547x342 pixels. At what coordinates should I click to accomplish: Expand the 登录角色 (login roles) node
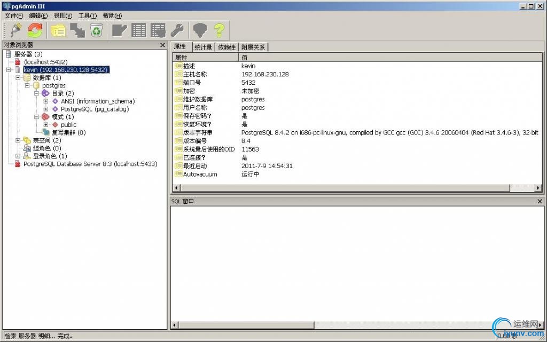pyautogui.click(x=18, y=156)
